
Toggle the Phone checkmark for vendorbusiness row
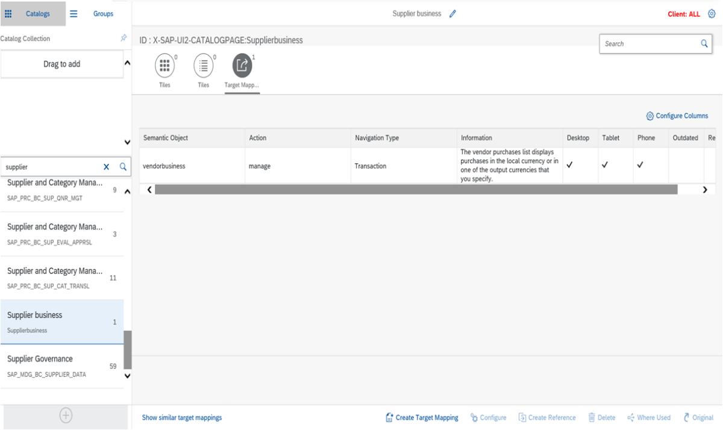click(x=640, y=165)
